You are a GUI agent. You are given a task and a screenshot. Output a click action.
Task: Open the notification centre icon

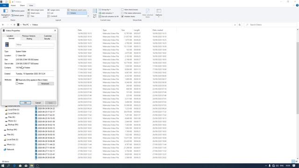click(x=294, y=166)
